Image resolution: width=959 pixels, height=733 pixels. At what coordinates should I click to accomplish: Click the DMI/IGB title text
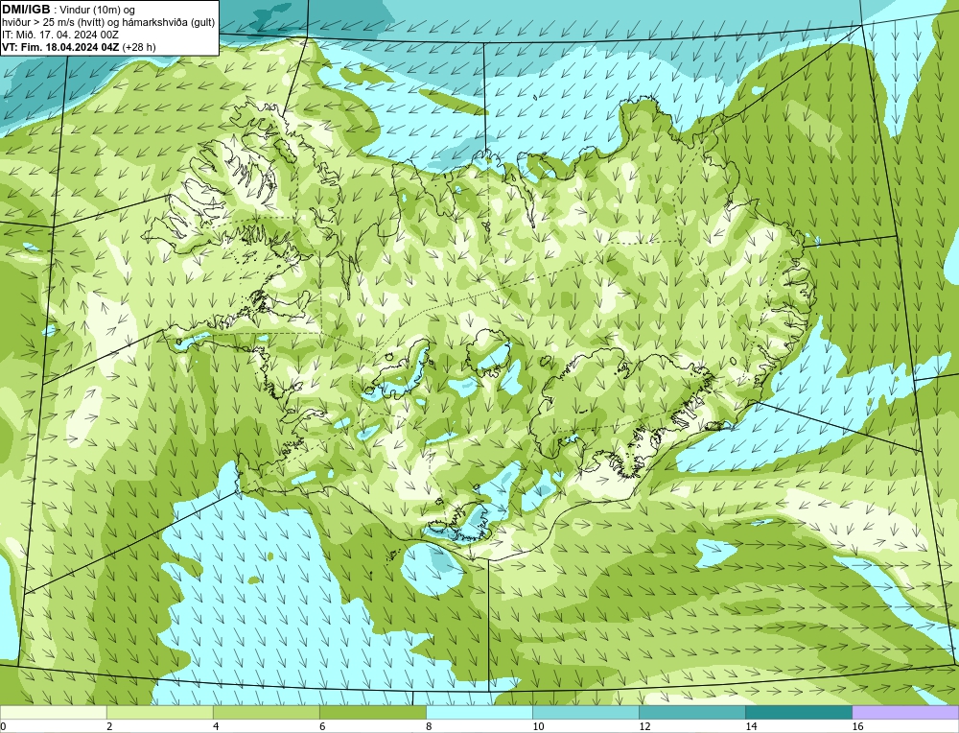coord(26,10)
